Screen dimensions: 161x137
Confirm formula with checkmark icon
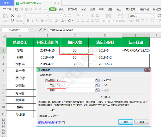coord(40,30)
